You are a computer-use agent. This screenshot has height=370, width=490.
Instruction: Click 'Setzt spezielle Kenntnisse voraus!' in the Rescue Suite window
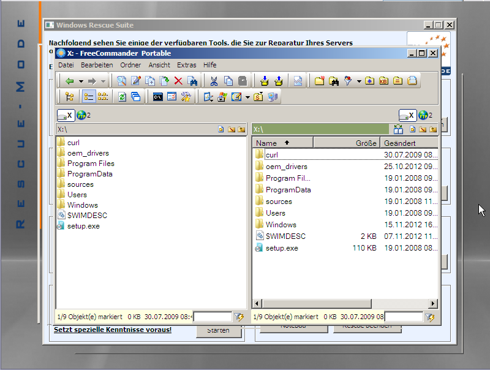coord(113,330)
